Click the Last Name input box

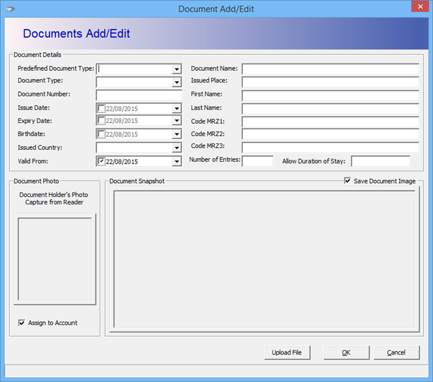point(330,109)
